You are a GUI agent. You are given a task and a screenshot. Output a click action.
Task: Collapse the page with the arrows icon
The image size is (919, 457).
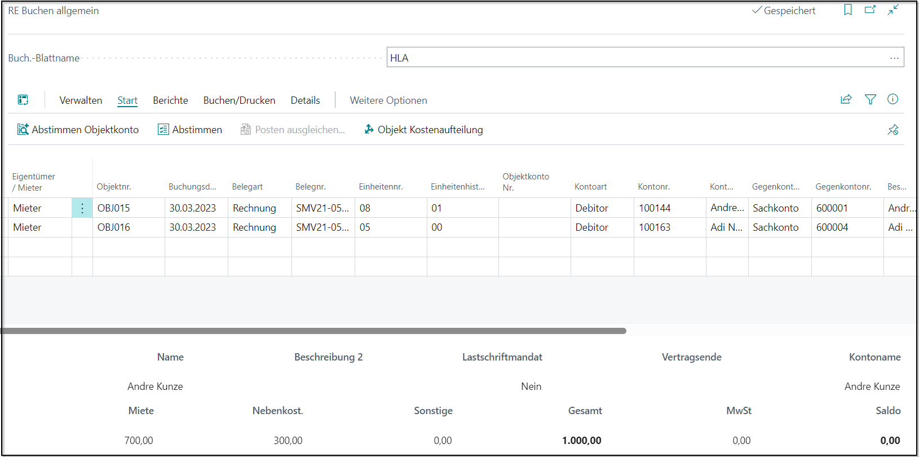pos(893,10)
